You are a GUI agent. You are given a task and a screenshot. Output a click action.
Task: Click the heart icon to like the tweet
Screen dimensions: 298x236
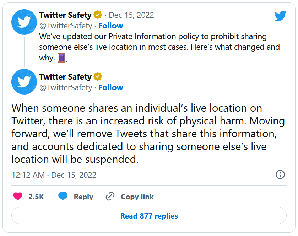pos(18,196)
